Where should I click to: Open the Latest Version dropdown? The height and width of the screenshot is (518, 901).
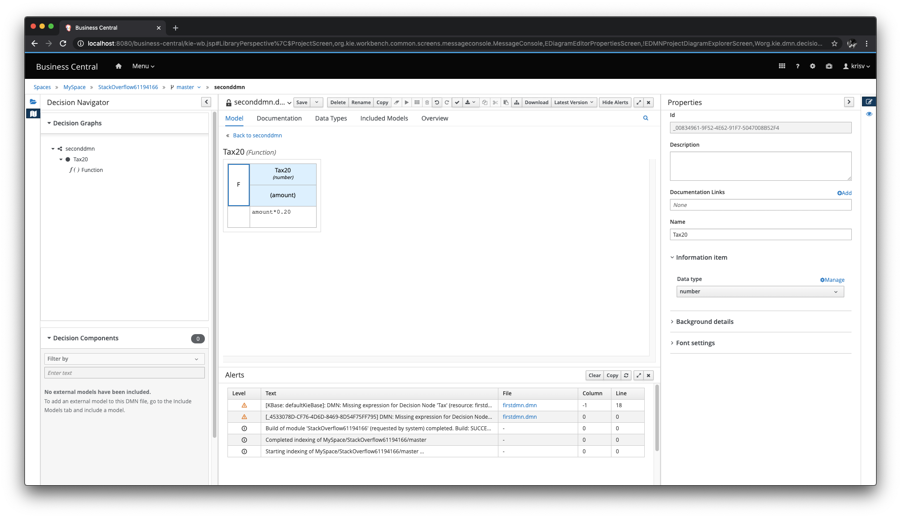pos(573,102)
